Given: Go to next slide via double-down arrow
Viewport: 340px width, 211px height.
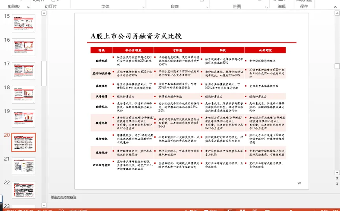Looking at the screenshot, I should [x=337, y=184].
